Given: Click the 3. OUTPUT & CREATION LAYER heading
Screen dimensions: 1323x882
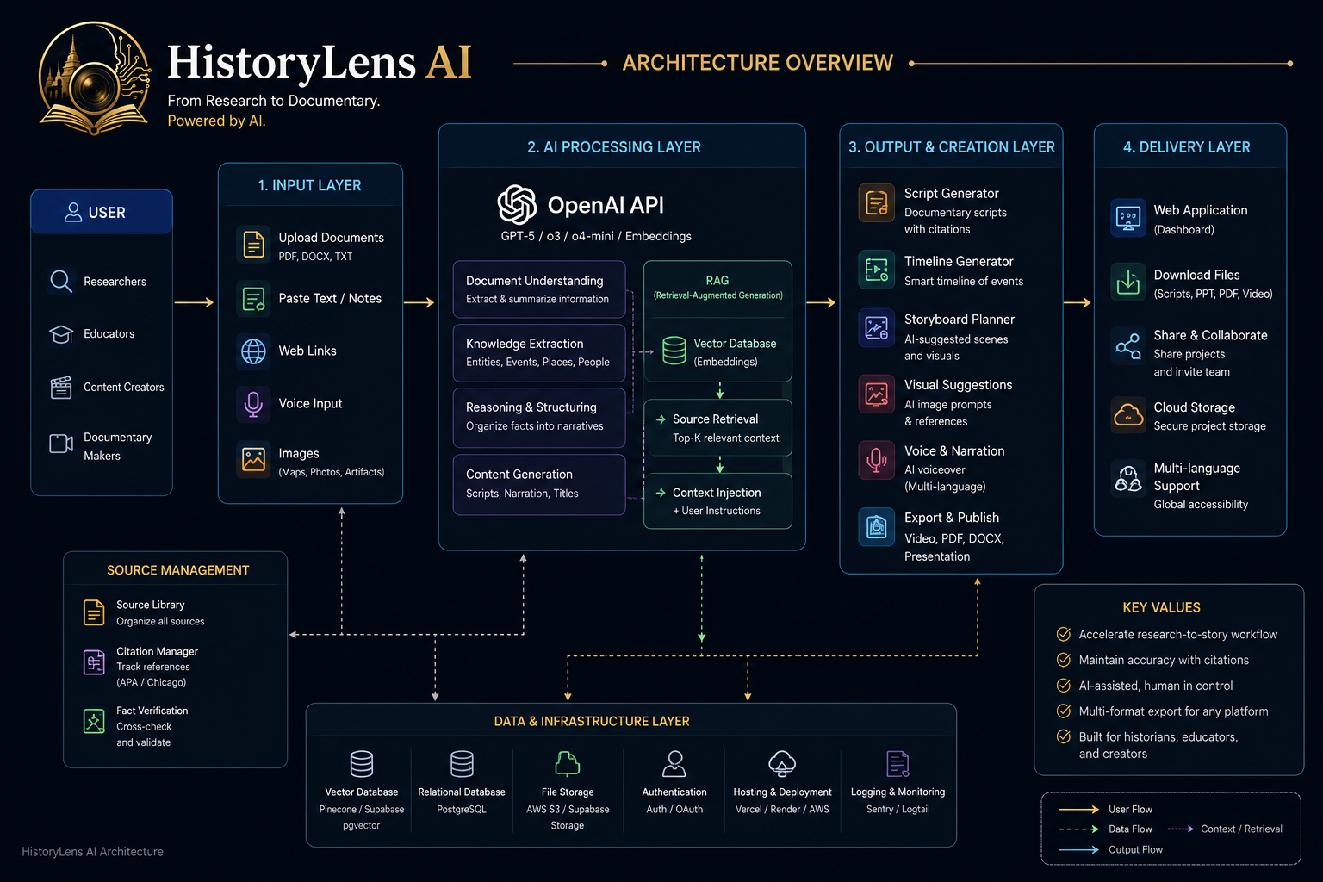Looking at the screenshot, I should tap(952, 147).
